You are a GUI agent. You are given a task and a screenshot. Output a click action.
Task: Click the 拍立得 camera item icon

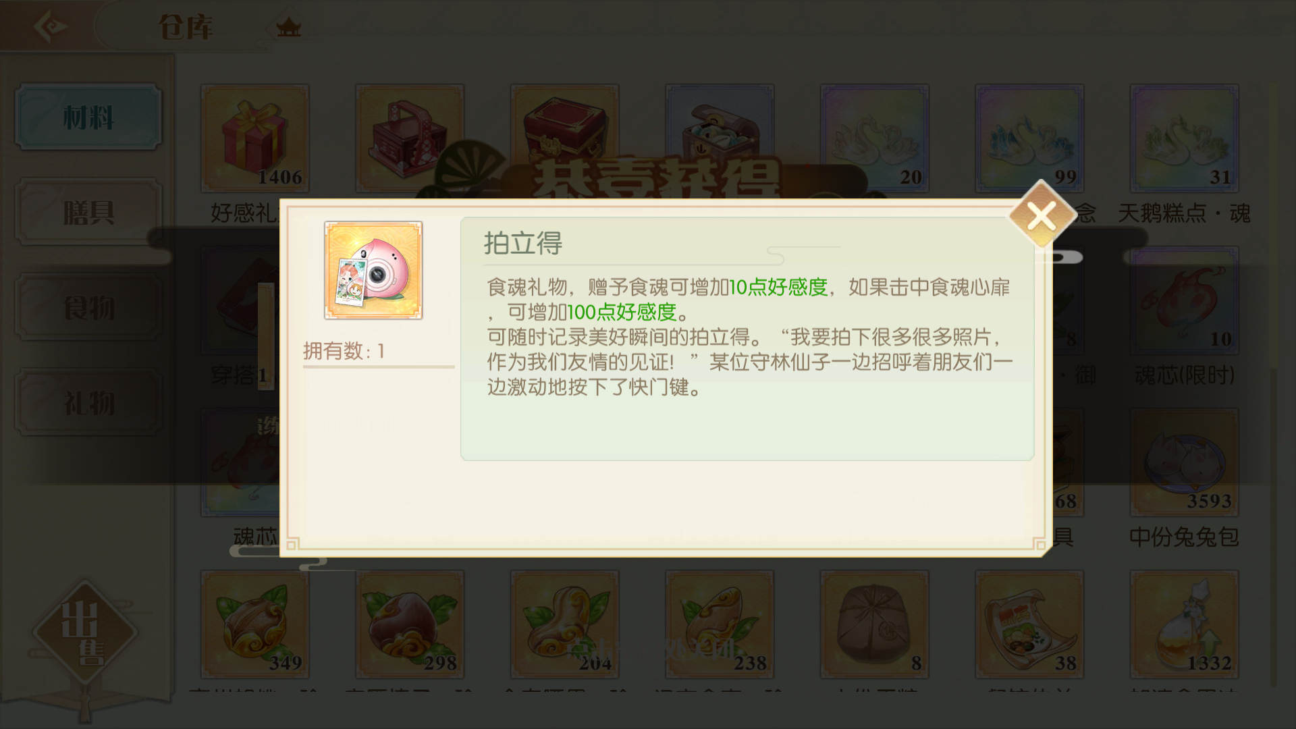click(x=373, y=270)
